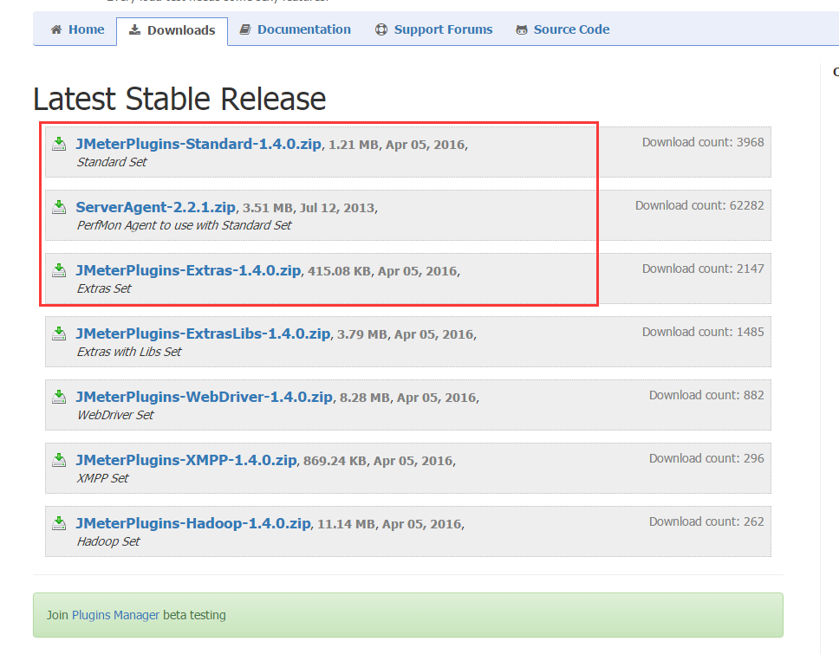This screenshot has height=654, width=839.
Task: Click the Latest Stable Release heading
Action: (179, 99)
